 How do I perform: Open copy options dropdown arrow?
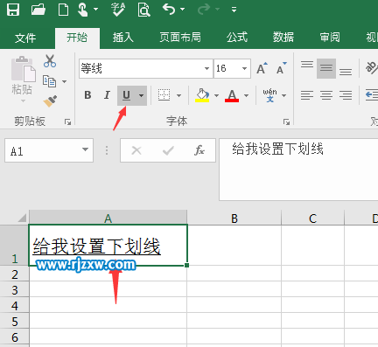(x=65, y=81)
